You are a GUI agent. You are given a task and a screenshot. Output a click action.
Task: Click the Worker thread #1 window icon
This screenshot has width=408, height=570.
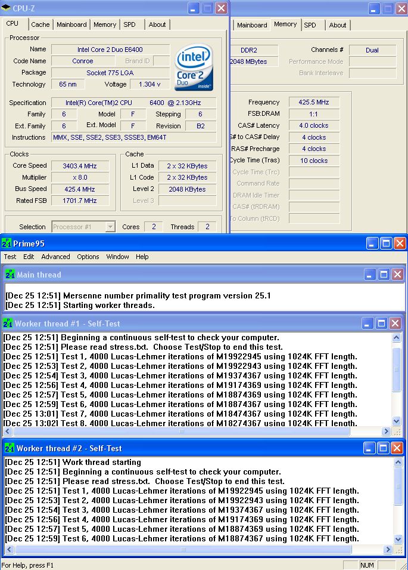8,323
